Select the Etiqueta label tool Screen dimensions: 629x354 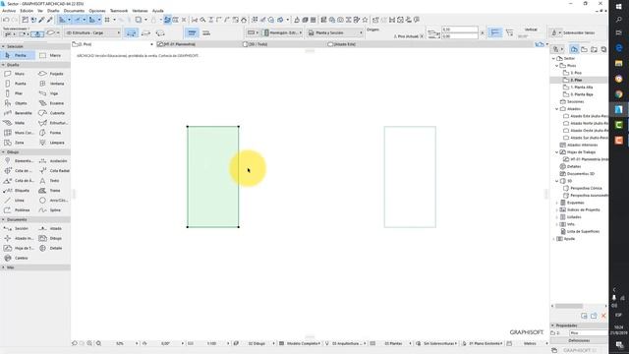coord(18,191)
